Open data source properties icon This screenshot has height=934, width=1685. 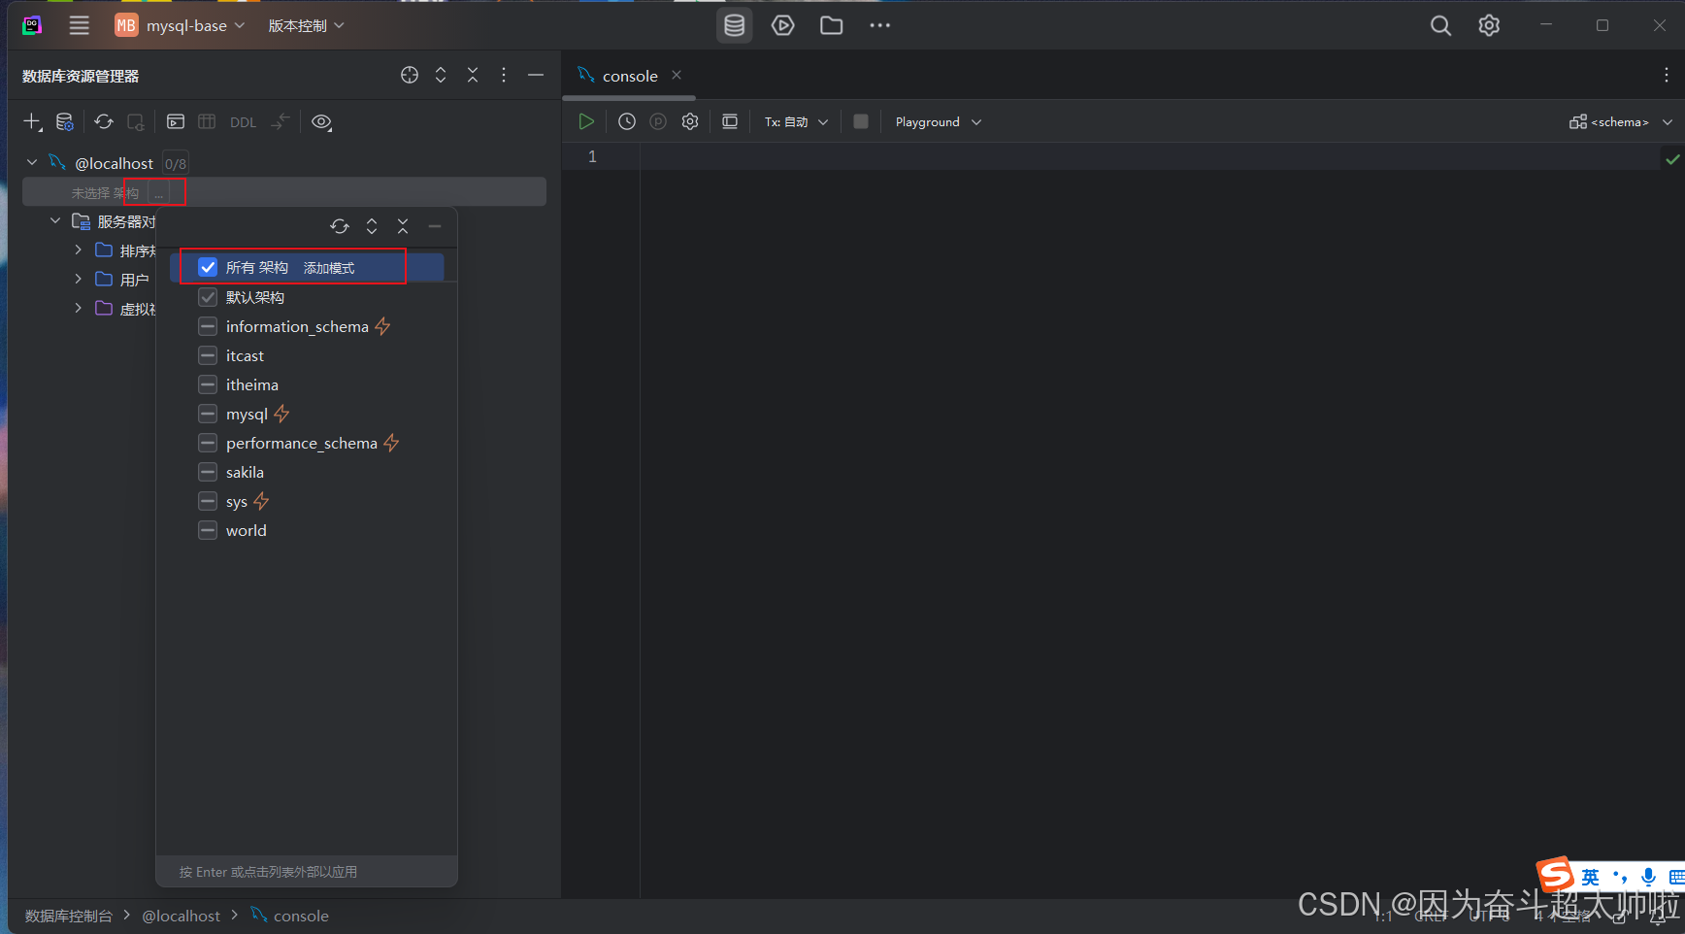[x=65, y=122]
